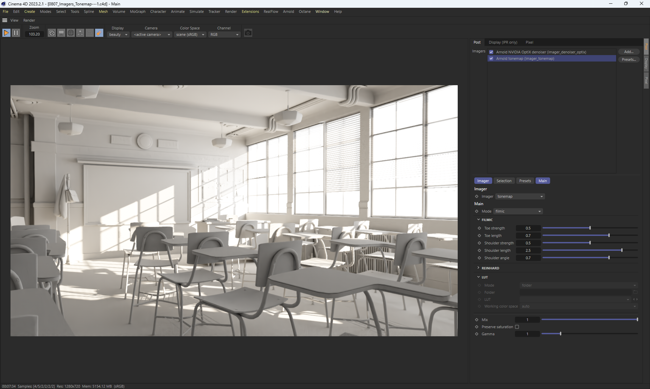Click the camera snapshot icon

(x=248, y=33)
